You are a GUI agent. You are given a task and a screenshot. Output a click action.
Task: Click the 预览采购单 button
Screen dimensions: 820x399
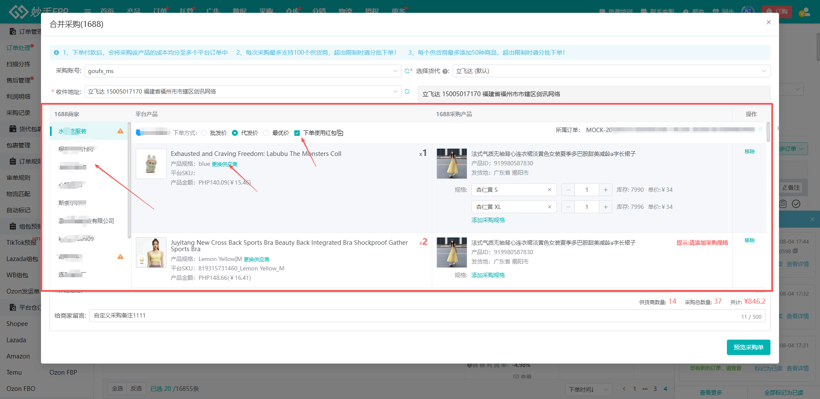748,347
